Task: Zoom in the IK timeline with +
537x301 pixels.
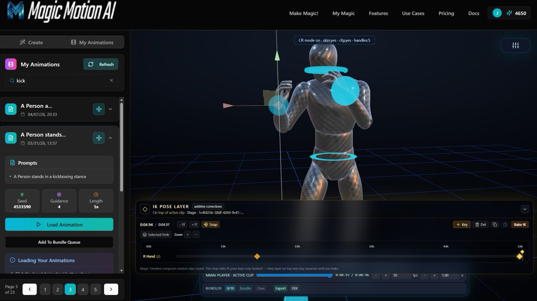Action: tap(188, 234)
